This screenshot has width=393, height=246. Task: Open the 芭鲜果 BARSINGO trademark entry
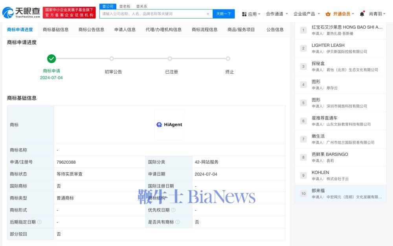(330, 154)
